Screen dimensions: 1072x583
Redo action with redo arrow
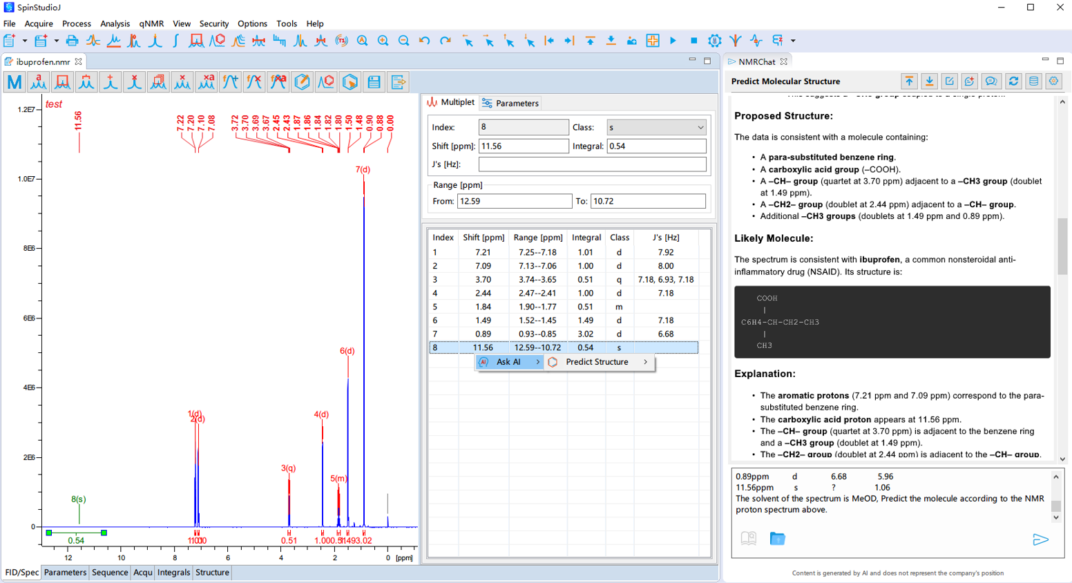(x=445, y=41)
